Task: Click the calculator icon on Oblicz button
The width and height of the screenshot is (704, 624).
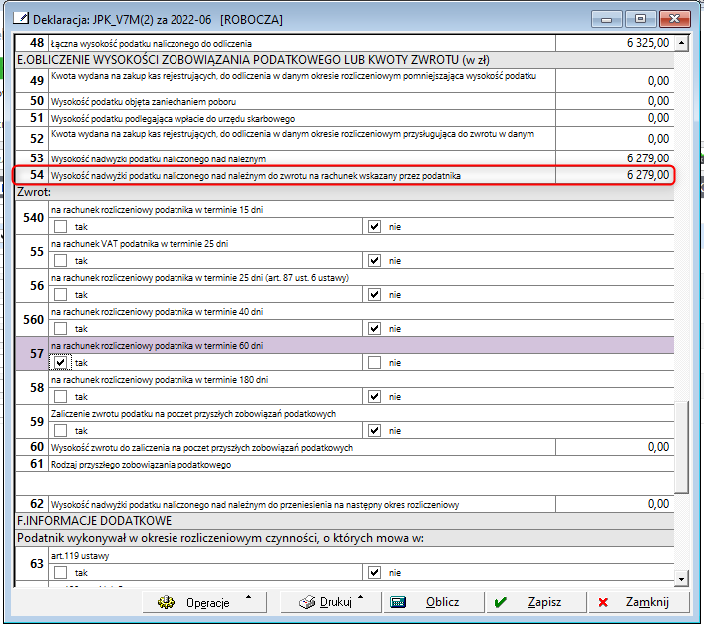Action: click(398, 603)
